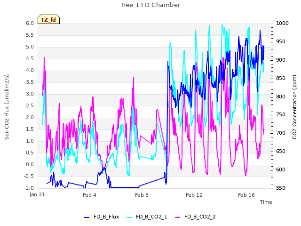Click the magenta FD_B_CO2_2 legend swatch
Screen dimensions: 301x226
tap(178, 217)
